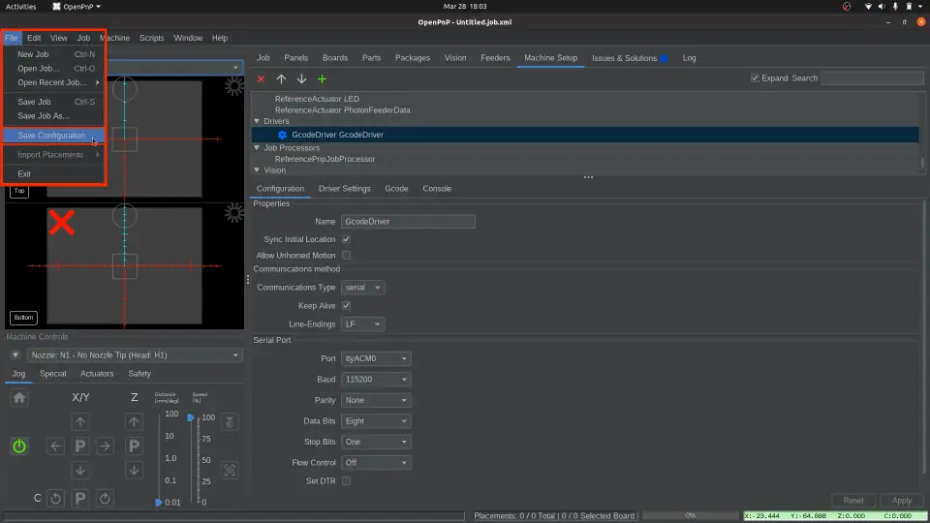The width and height of the screenshot is (930, 523).
Task: Collapse the Vision tree node
Action: click(257, 170)
